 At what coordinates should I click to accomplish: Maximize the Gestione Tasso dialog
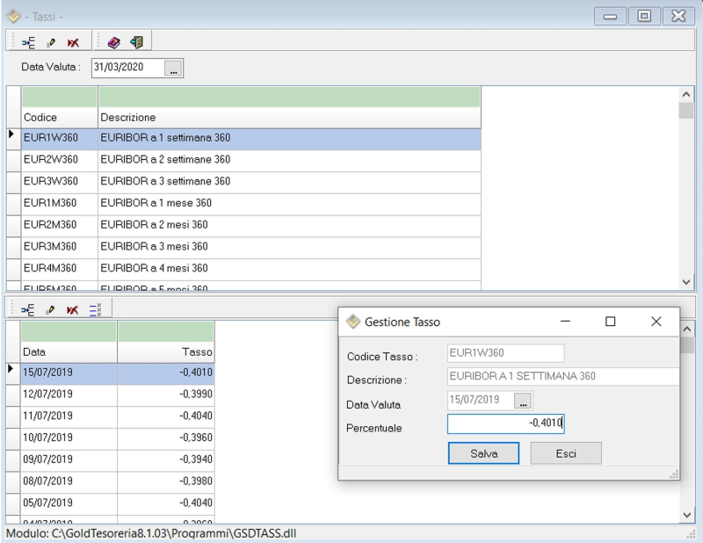[610, 322]
